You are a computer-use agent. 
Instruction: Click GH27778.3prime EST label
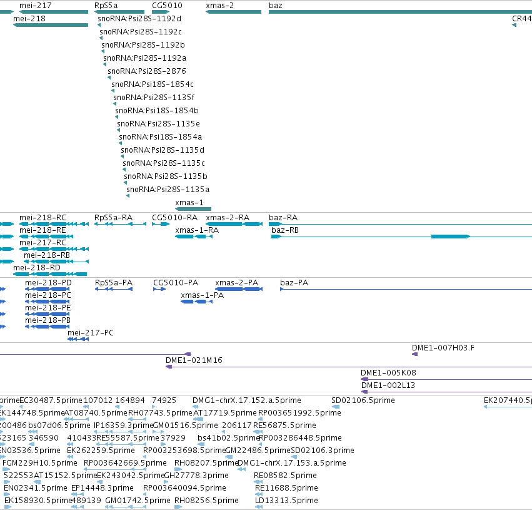click(x=196, y=476)
